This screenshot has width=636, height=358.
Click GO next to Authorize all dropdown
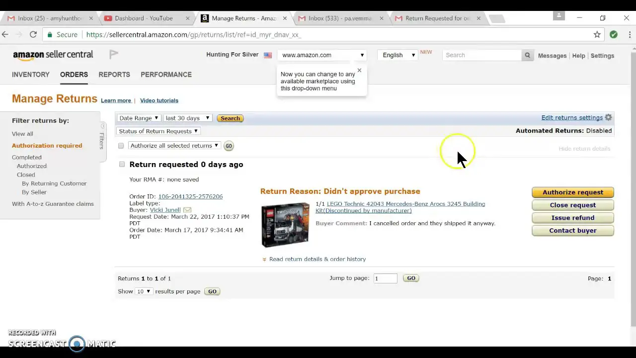[229, 146]
